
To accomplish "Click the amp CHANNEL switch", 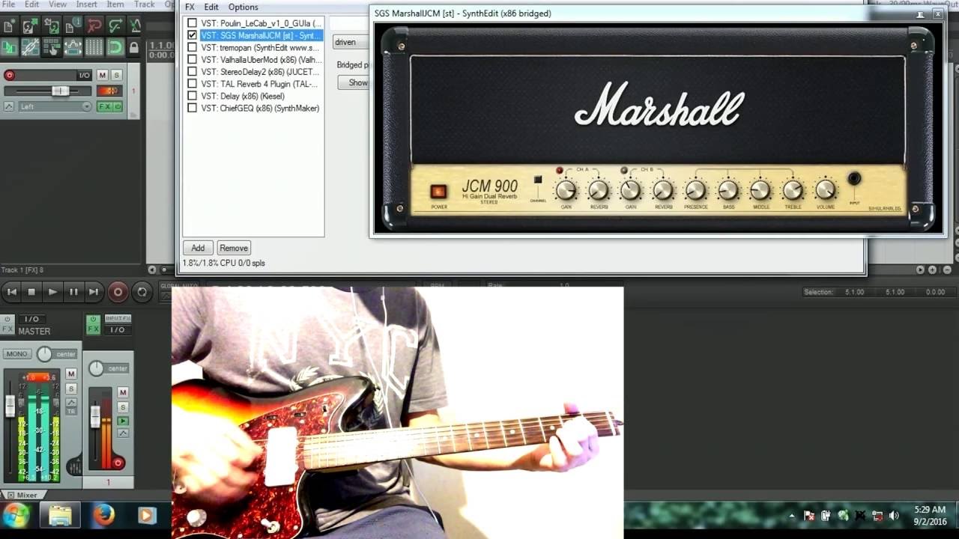I will pos(537,180).
